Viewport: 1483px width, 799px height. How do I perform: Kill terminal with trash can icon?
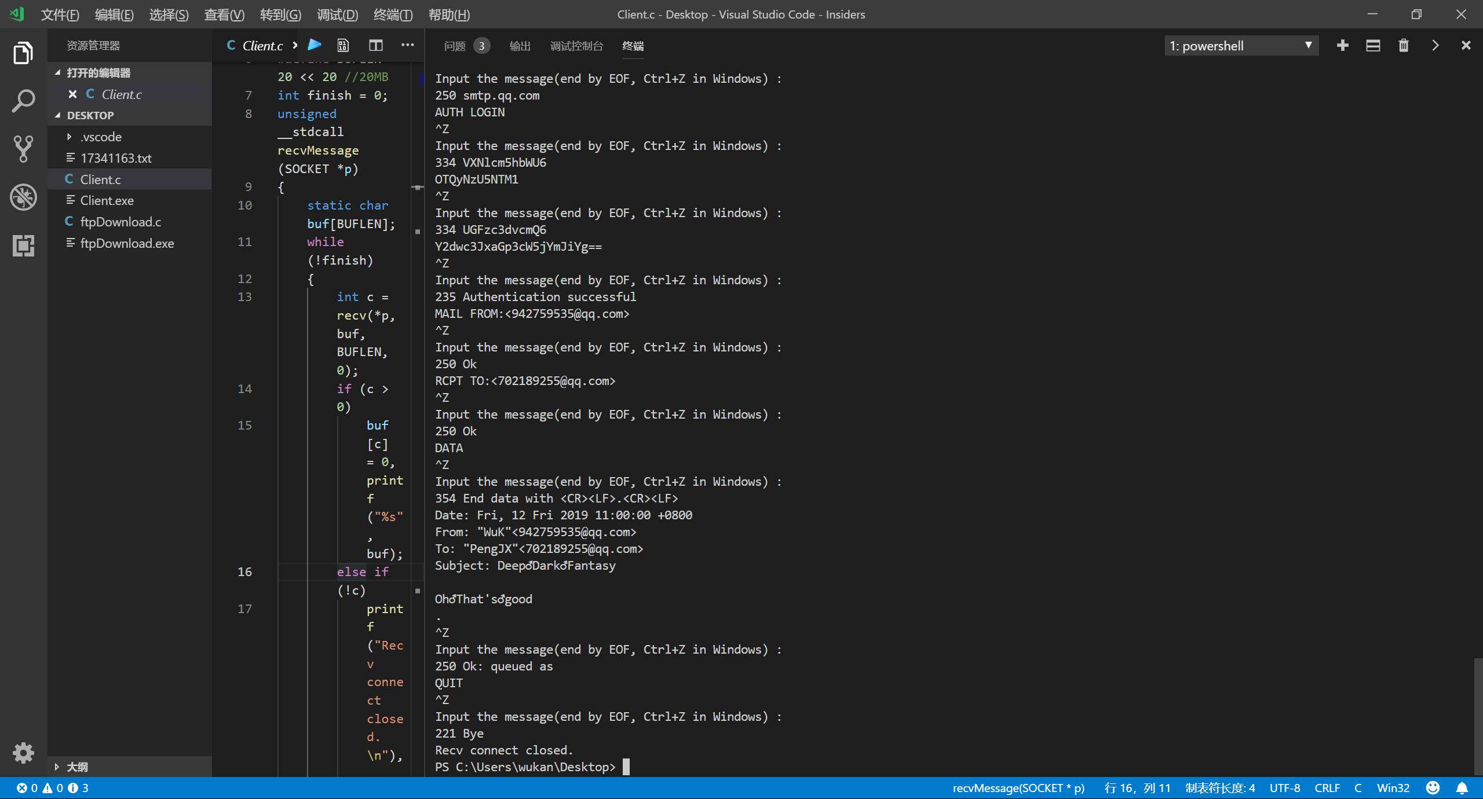1404,45
